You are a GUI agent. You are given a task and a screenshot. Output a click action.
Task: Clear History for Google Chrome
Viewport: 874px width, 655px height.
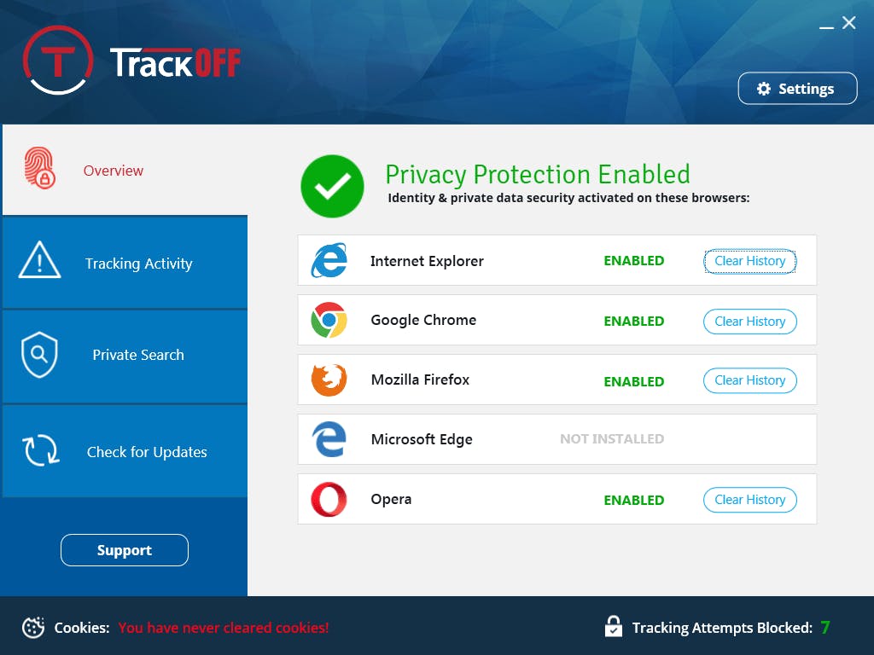[x=749, y=322]
